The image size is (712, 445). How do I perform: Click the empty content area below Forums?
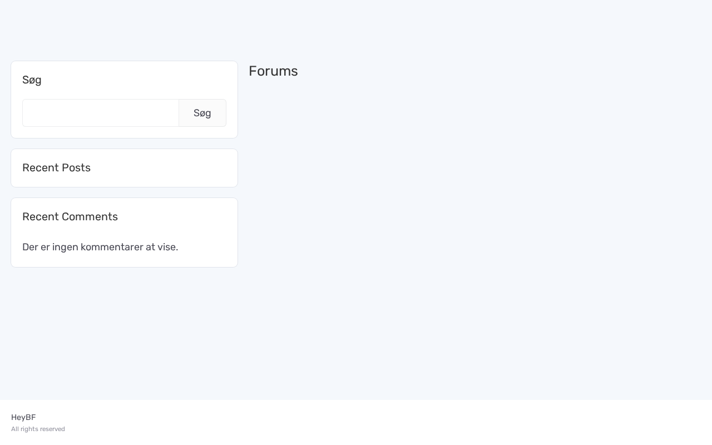(x=473, y=222)
